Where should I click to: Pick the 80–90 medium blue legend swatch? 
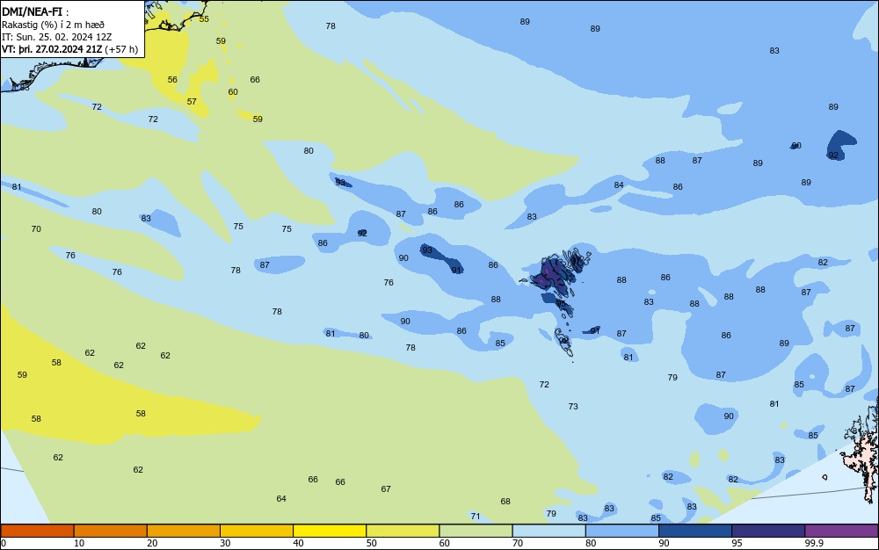622,531
